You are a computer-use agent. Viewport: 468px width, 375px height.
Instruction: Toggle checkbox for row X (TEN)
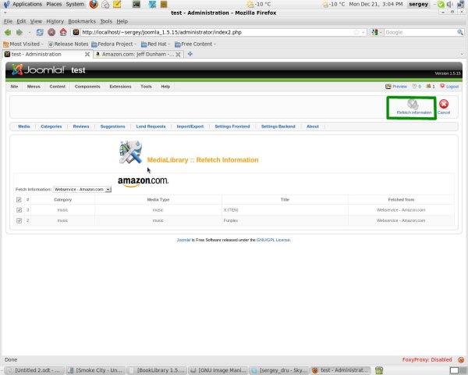[x=19, y=210]
